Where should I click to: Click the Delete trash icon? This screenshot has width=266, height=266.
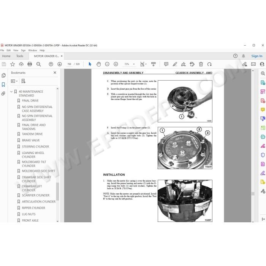coord(201,64)
